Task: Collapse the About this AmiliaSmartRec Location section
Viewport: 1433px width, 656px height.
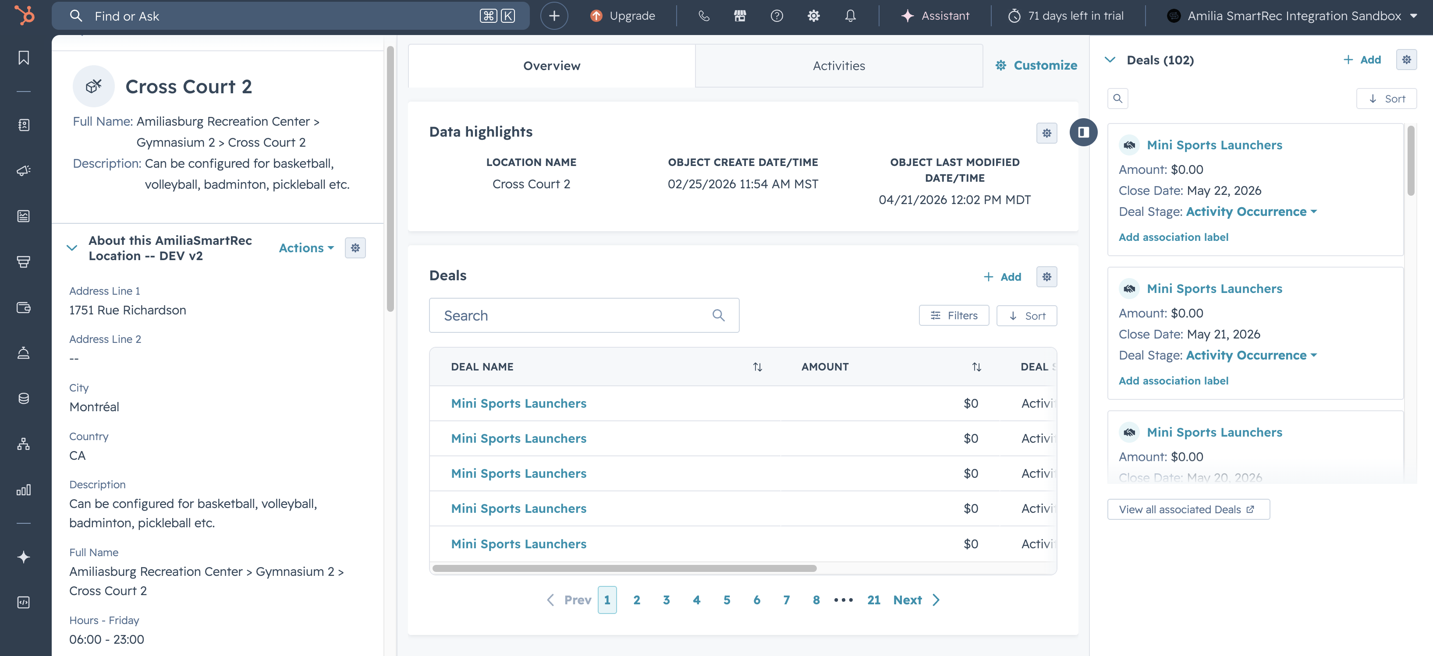Action: [72, 248]
